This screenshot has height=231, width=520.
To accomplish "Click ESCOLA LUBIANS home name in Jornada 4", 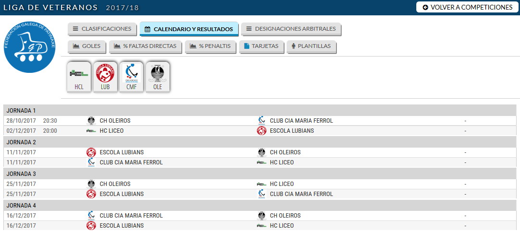I will coord(121,226).
